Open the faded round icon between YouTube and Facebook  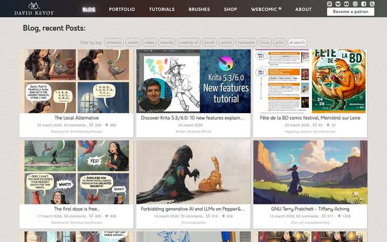pos(355,4)
